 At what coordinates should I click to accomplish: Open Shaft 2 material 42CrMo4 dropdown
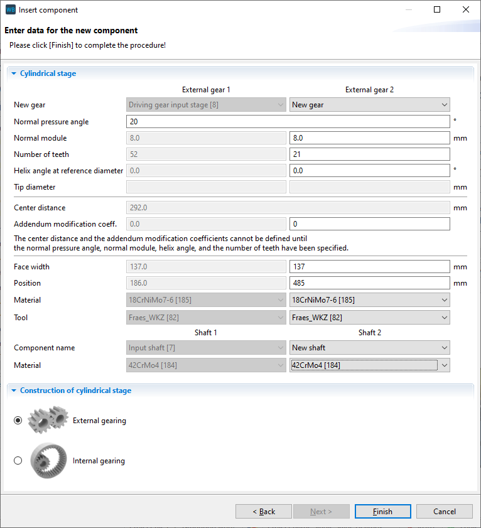[369, 365]
